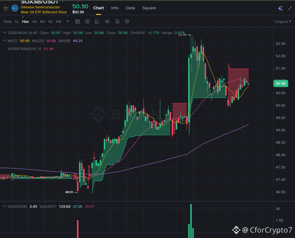295x238 pixels.
Task: Collapse the Vol(SOXSB) indicator chevron
Action: pos(5,206)
